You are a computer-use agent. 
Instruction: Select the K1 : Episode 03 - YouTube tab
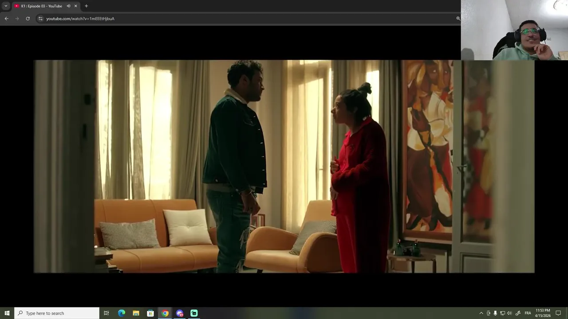[x=41, y=6]
